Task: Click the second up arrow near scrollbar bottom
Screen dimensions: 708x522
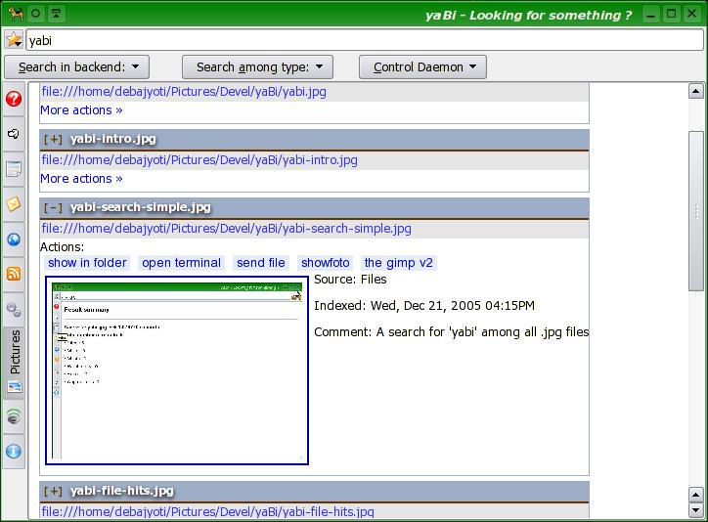Action: point(696,495)
